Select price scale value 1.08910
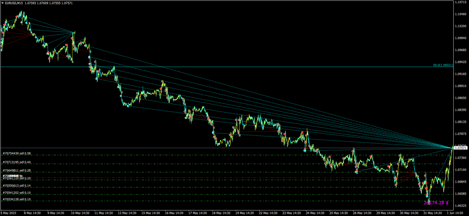The height and width of the screenshot is (216, 469). (x=461, y=86)
